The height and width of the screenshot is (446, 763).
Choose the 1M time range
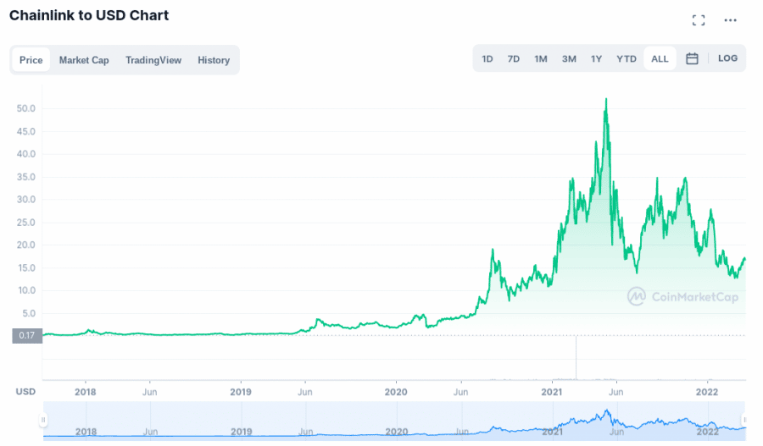541,58
